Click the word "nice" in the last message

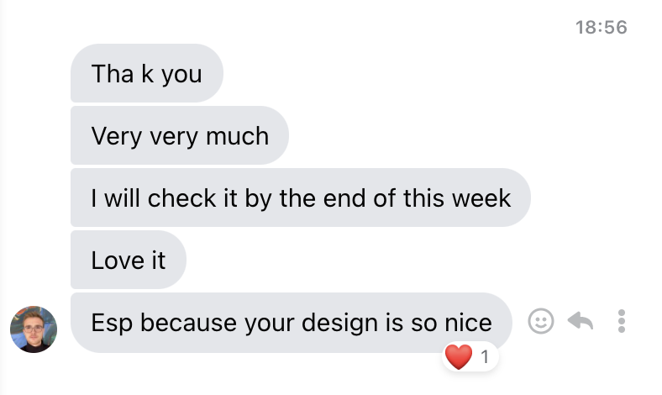[x=466, y=323]
